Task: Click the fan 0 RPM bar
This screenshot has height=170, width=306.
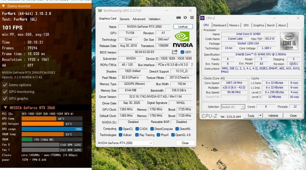Action: [52, 145]
